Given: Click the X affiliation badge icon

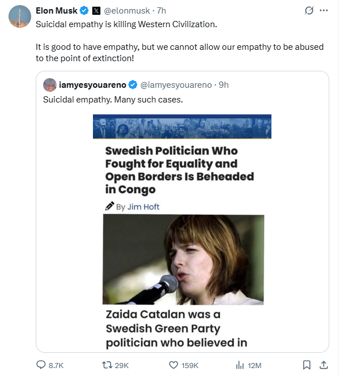Looking at the screenshot, I should [96, 11].
